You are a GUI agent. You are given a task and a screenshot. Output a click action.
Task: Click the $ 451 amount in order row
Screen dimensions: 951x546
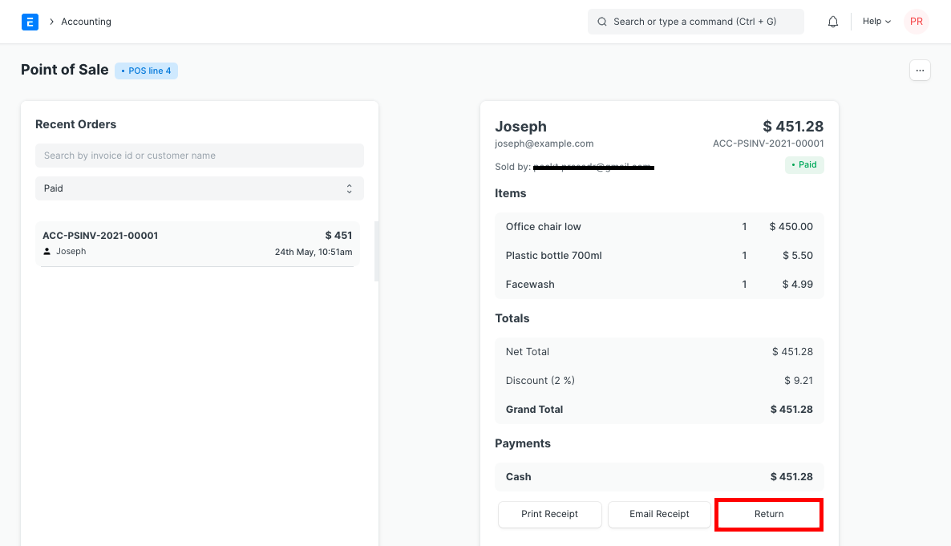point(338,236)
